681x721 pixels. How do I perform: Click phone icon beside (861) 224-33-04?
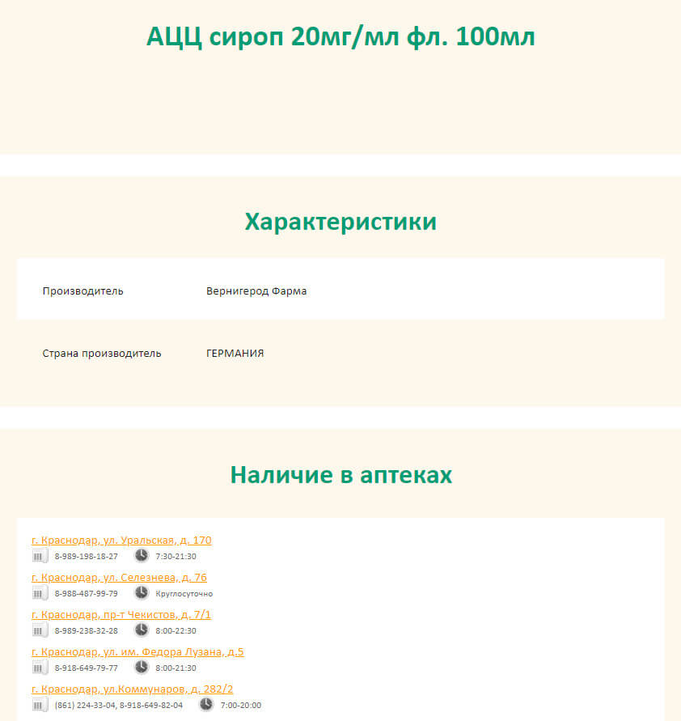(x=40, y=705)
